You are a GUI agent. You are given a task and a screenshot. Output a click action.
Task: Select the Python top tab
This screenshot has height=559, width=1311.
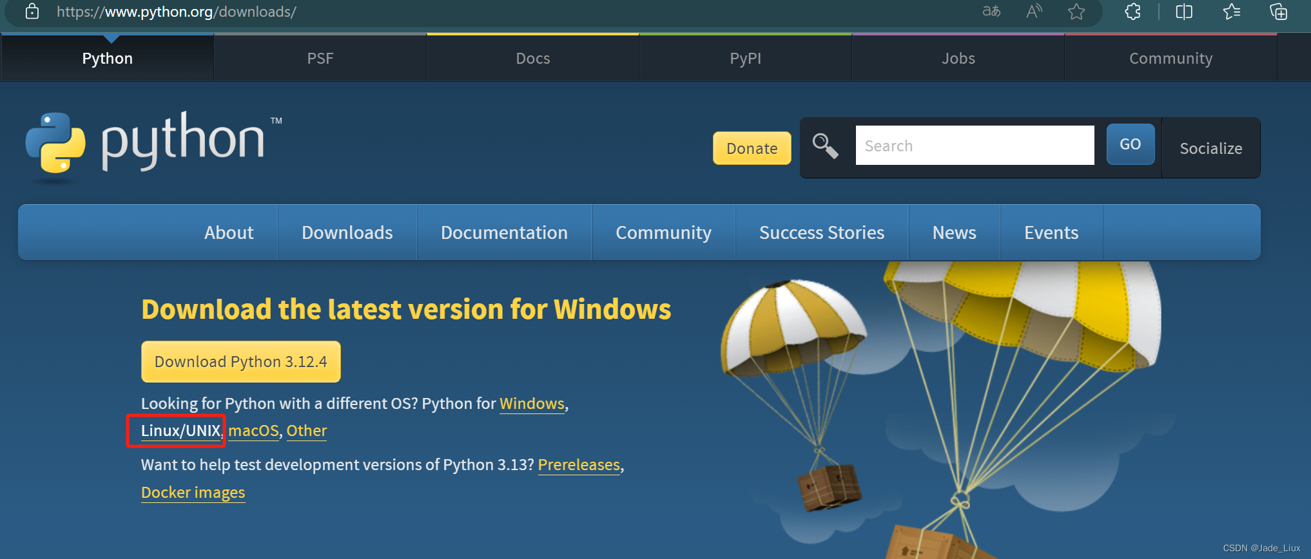pos(108,58)
